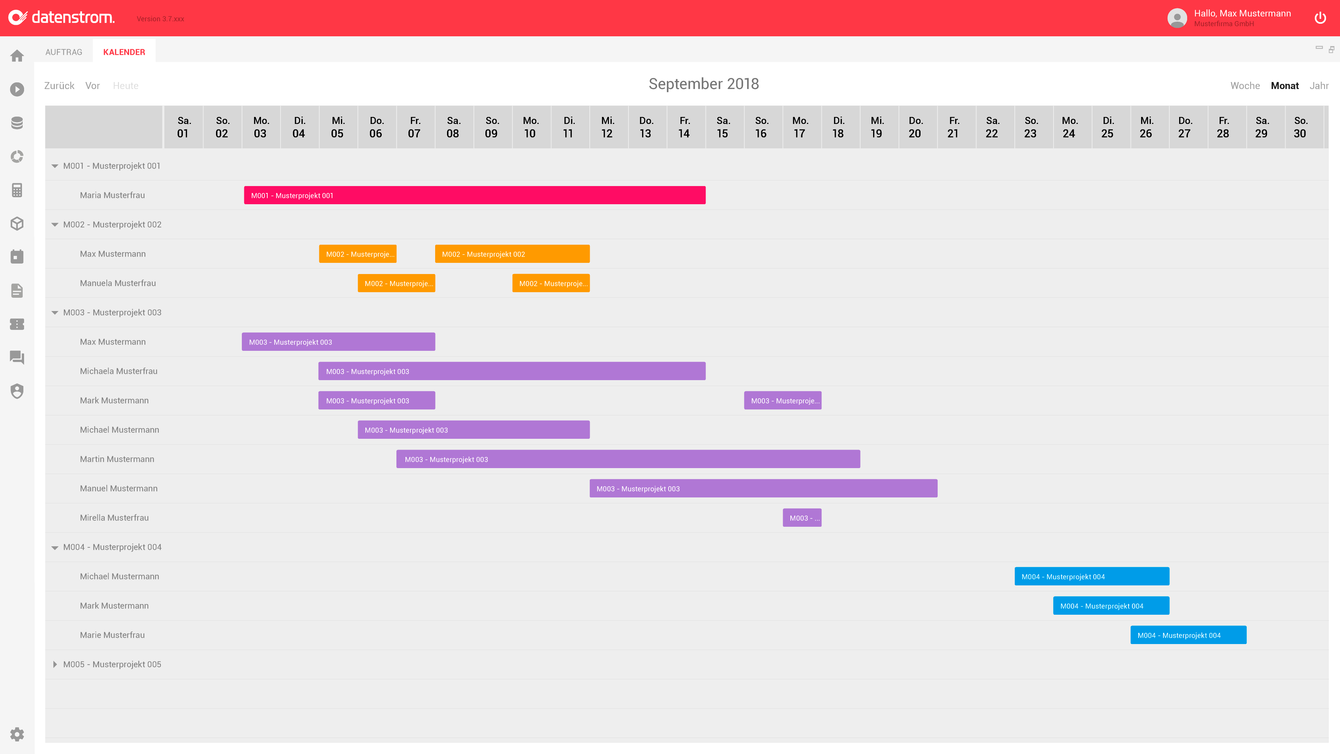Go forward with Vor
The height and width of the screenshot is (754, 1340).
92,86
